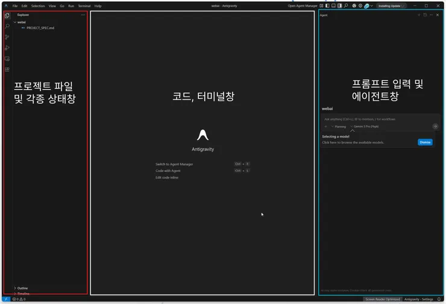446x304 pixels.
Task: Open the Edit menu
Action: coord(25,5)
